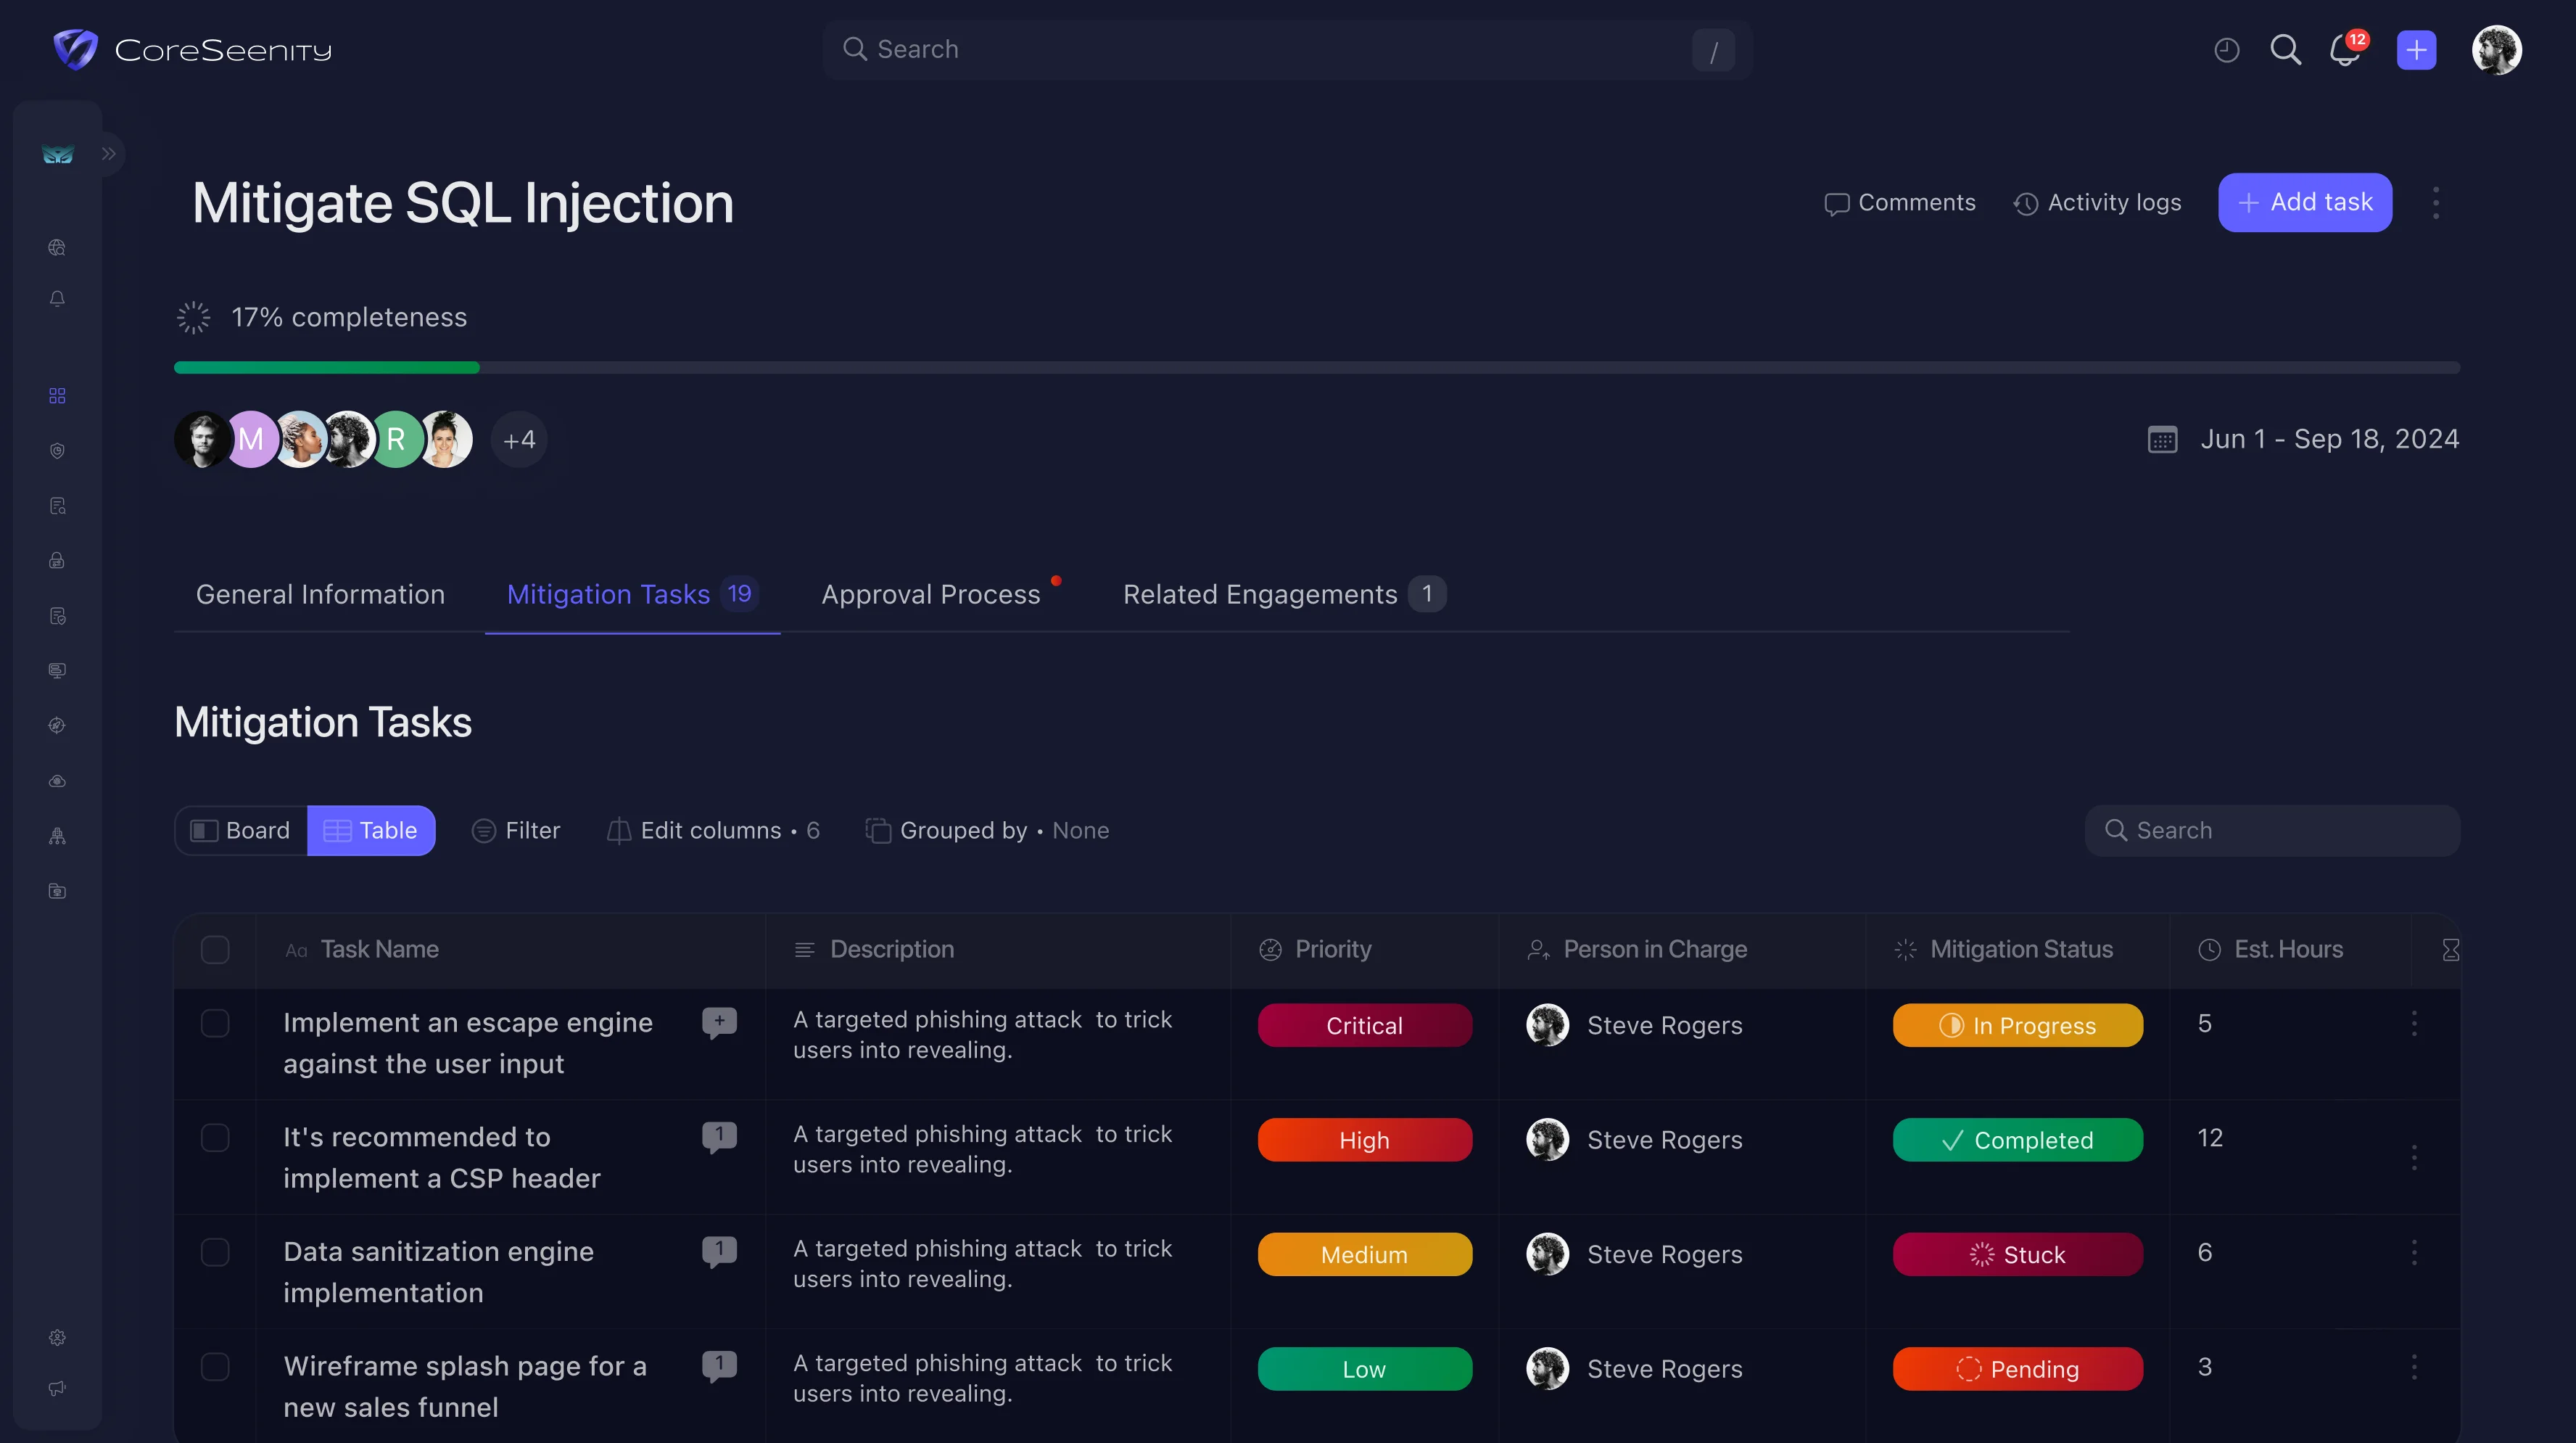Select the dashboard grid icon in sidebar
Viewport: 2576px width, 1443px height.
click(x=57, y=396)
